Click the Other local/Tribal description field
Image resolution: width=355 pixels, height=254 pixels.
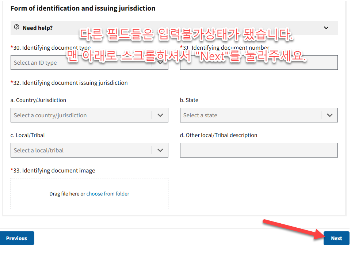(259, 150)
